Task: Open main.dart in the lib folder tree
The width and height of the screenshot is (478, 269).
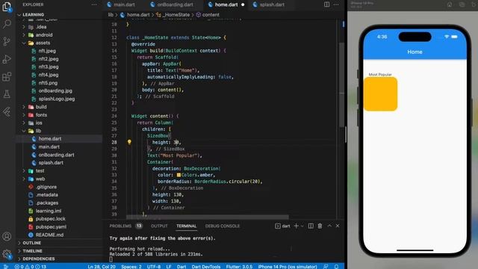Action: click(49, 146)
